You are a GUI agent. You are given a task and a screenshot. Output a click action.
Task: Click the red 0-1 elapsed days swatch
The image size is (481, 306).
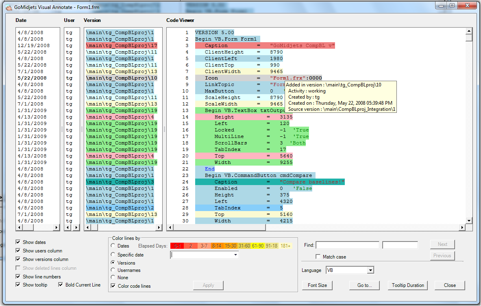click(177, 246)
